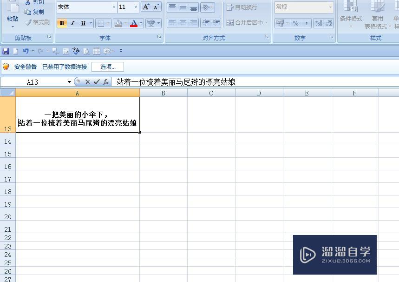This screenshot has width=399, height=282.
Task: Open the Merge and Center dropdown arrow
Action: (x=267, y=23)
